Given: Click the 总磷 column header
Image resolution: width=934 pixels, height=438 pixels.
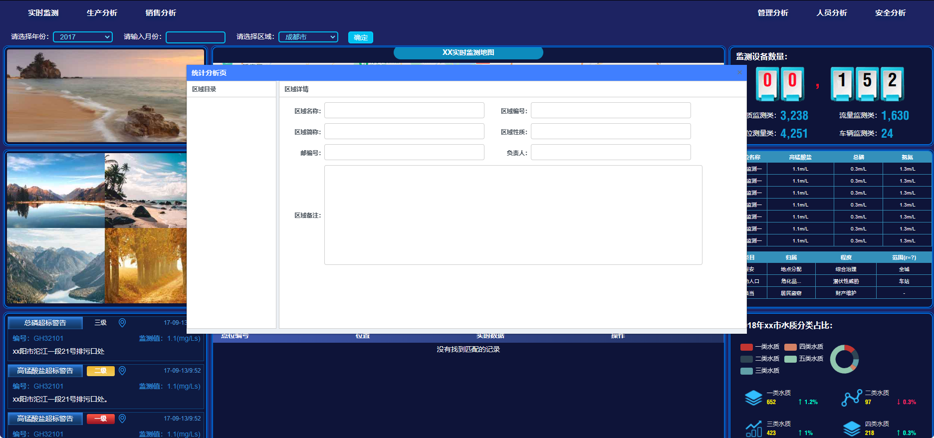Looking at the screenshot, I should [x=858, y=157].
